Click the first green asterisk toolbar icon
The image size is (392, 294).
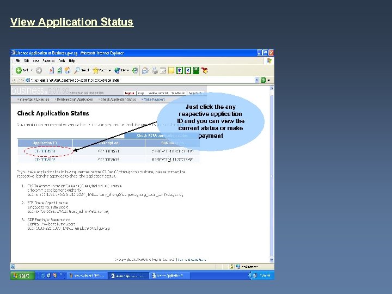(180, 70)
